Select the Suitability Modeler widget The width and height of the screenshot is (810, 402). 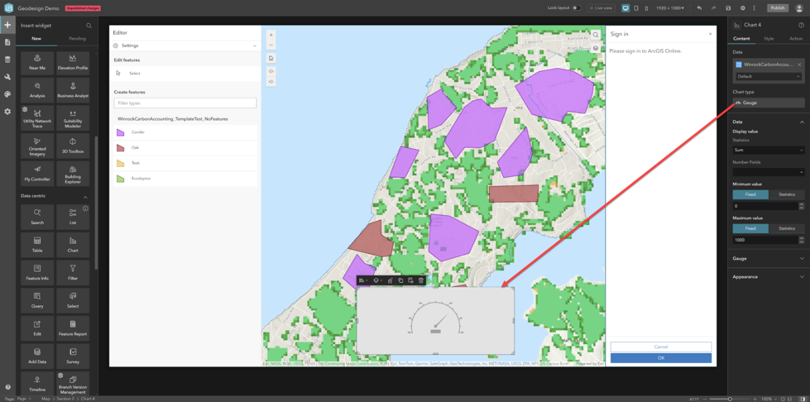coord(73,118)
